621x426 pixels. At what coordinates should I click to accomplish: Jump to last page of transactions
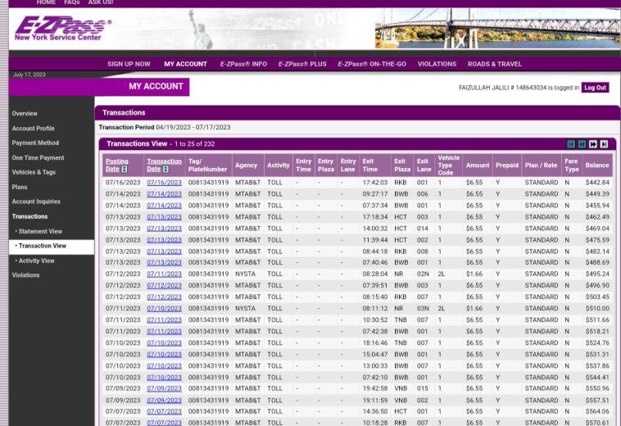pos(604,144)
